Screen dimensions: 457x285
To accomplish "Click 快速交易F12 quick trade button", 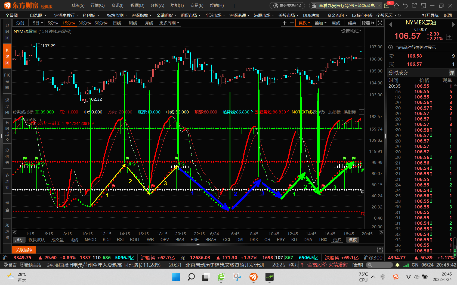I will tap(288, 5).
